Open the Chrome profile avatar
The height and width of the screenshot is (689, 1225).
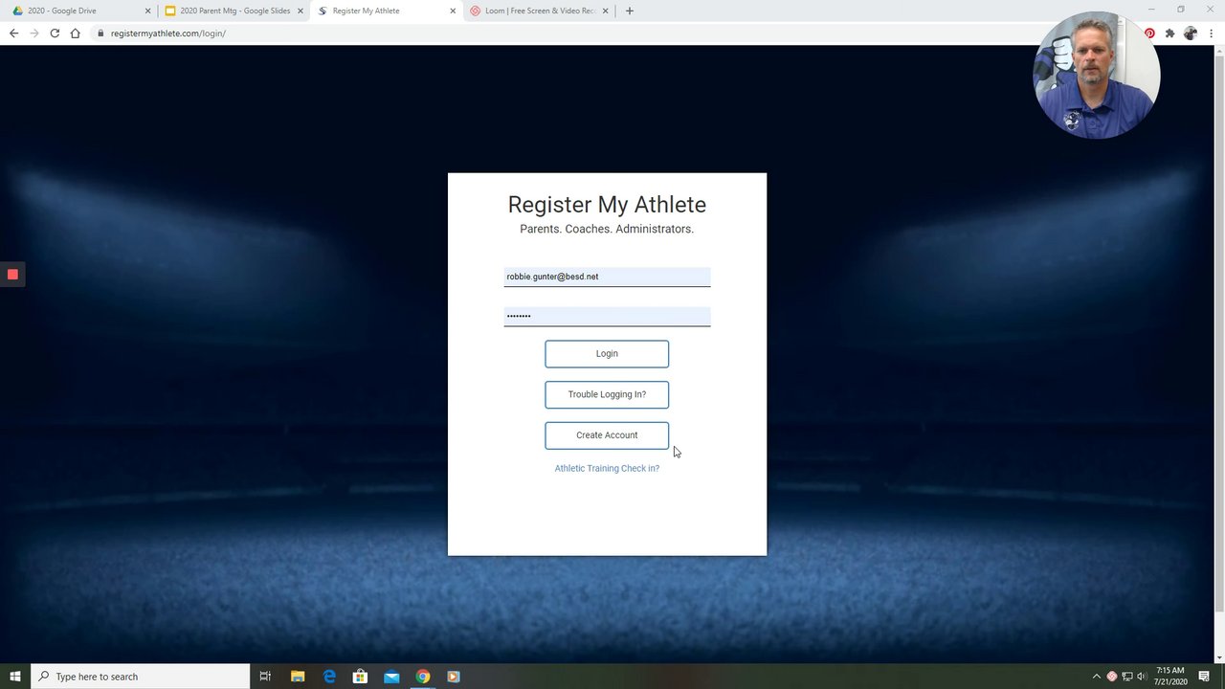(1191, 33)
